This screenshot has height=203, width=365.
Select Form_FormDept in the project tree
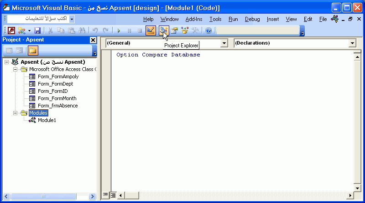point(55,84)
